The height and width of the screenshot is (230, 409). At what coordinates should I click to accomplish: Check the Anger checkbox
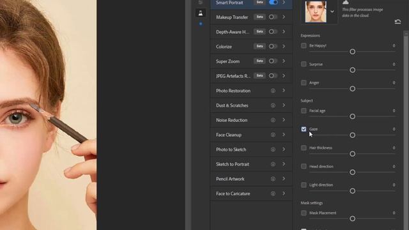304,82
